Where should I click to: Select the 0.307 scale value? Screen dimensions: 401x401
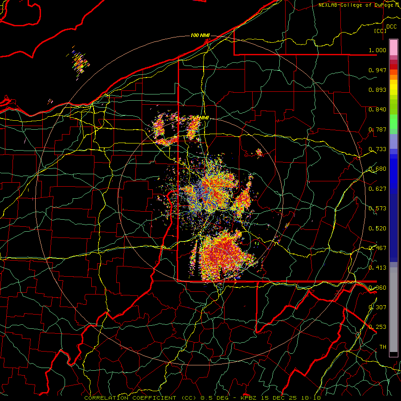point(377,307)
